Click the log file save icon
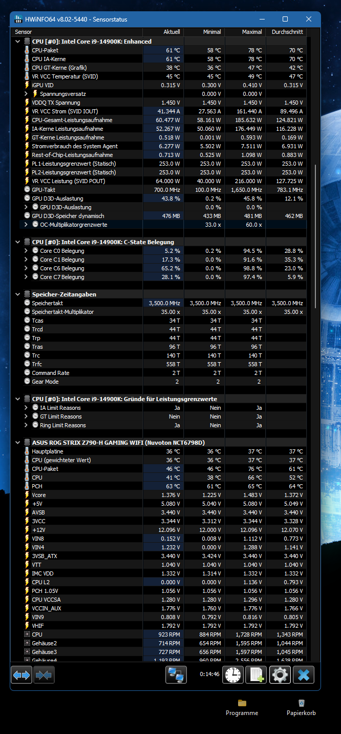Viewport: 341px width, 734px height. pyautogui.click(x=257, y=675)
